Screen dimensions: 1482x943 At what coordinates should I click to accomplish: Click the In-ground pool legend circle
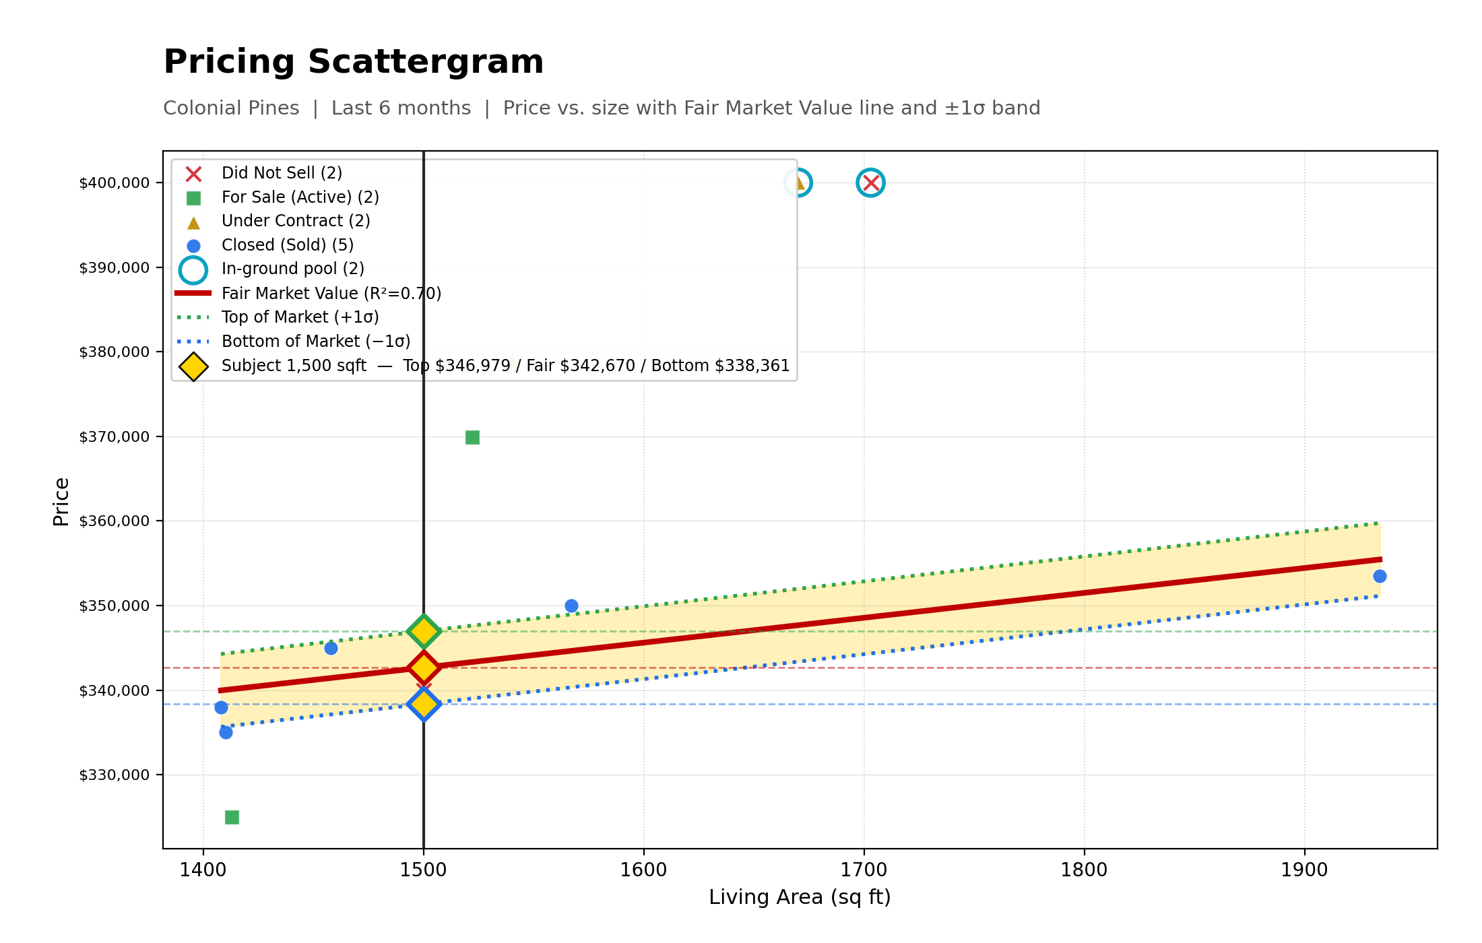pyautogui.click(x=193, y=270)
